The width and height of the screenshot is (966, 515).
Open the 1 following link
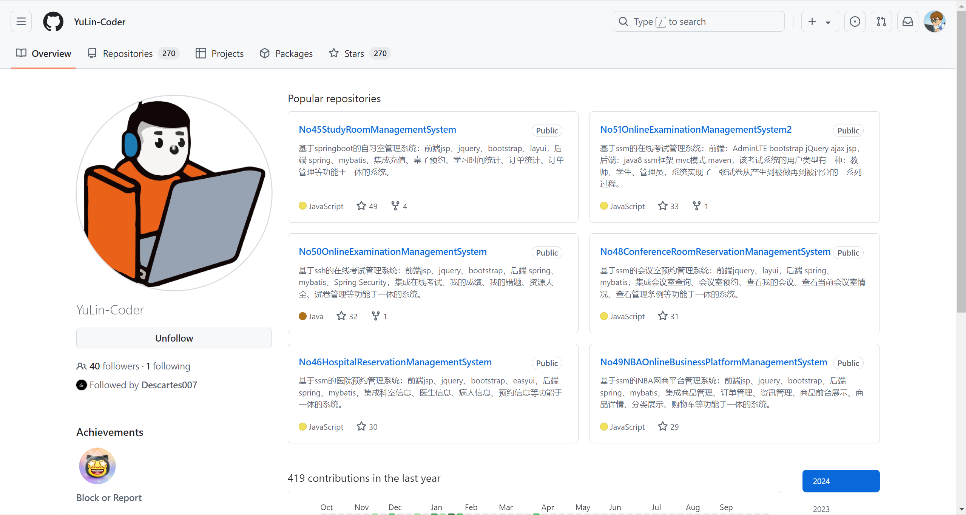pos(168,366)
